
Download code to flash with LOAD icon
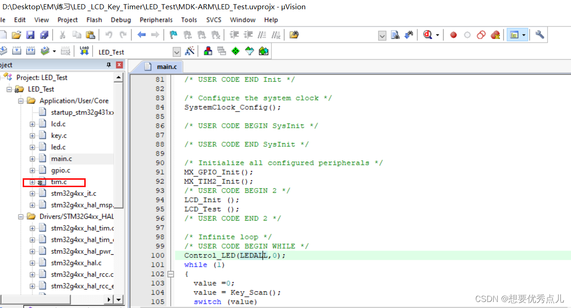pyautogui.click(x=84, y=51)
